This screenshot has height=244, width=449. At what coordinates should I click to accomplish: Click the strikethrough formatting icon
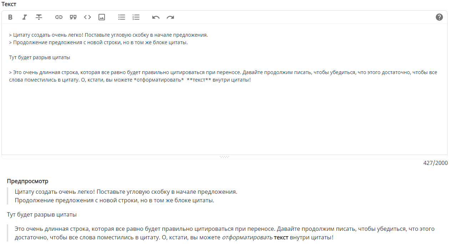[x=39, y=17]
